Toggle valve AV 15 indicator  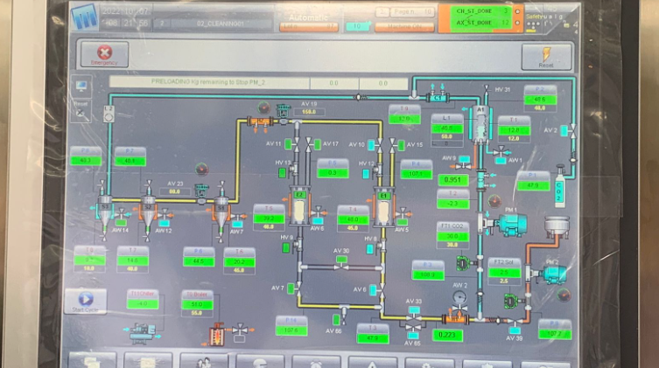tap(402, 145)
